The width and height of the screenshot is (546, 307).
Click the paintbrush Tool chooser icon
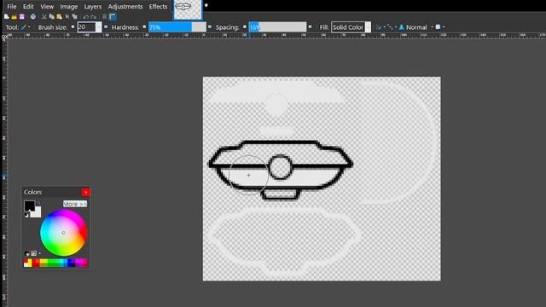tap(23, 27)
